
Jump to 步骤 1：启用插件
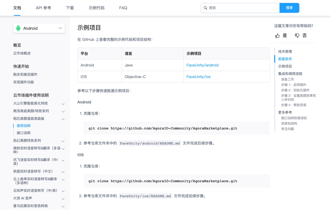pos(294,85)
